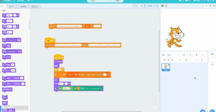Viewport: 216px width, 112px height.
Task: Open costume1 dropdown in palette block
Action: pyautogui.click(x=12, y=40)
